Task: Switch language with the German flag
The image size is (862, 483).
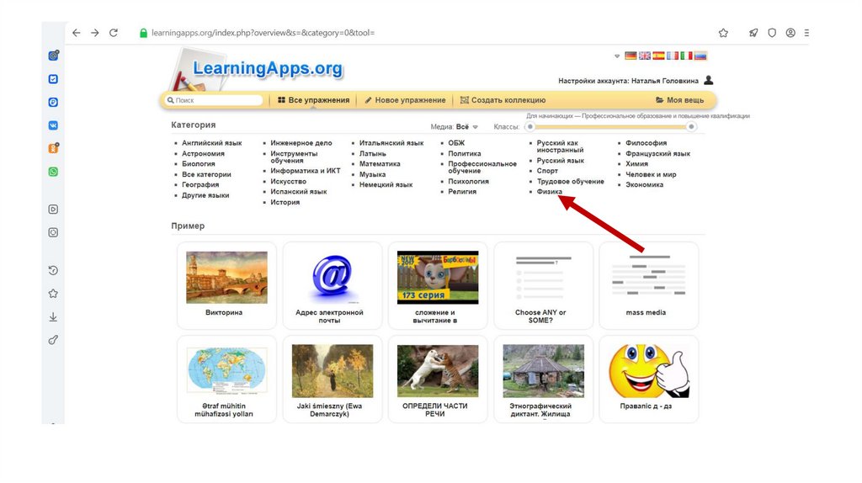Action: [x=631, y=56]
